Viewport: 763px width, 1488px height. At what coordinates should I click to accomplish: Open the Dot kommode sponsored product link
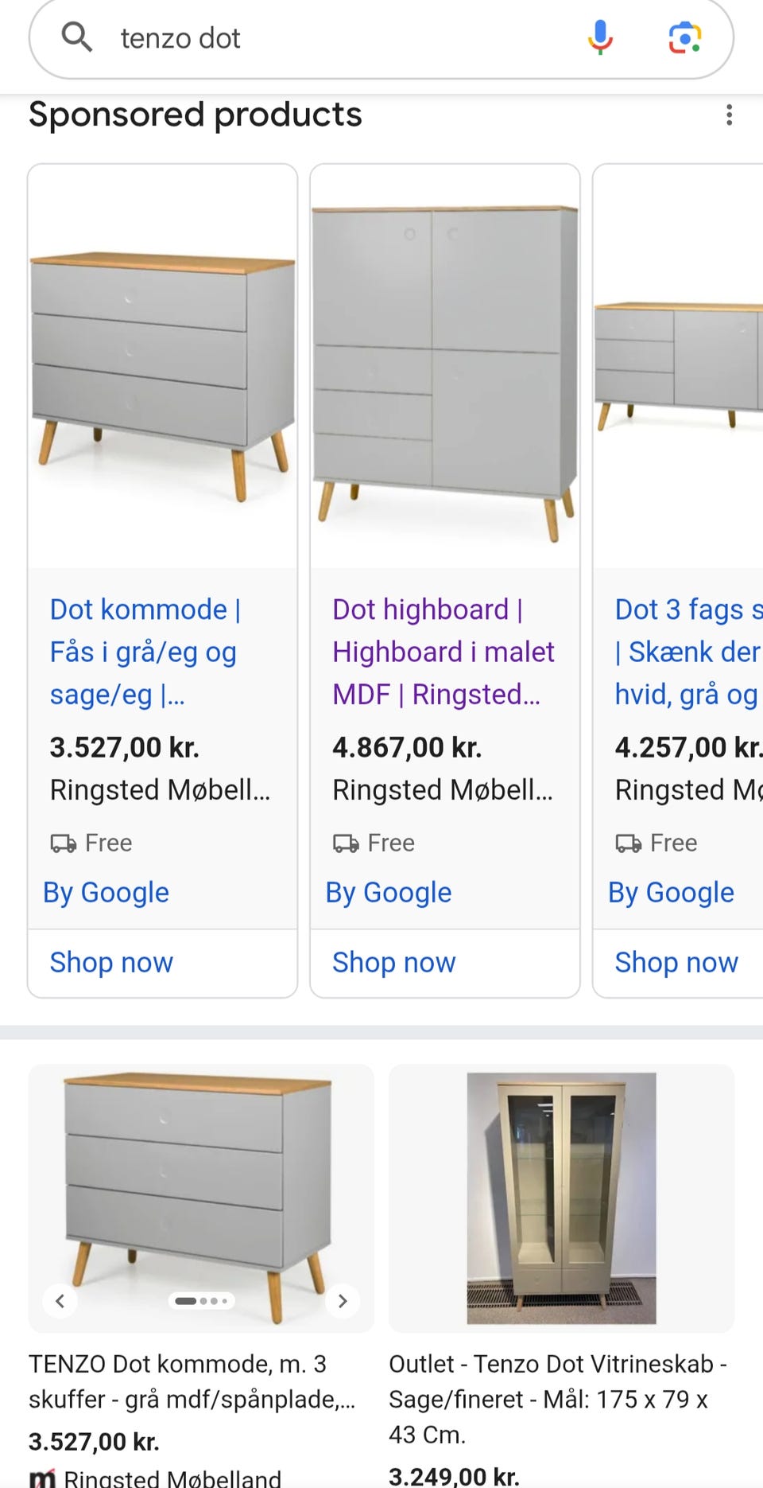pyautogui.click(x=145, y=652)
